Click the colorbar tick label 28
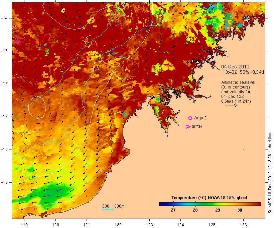The width and height of the screenshot is (274, 228). coord(195,210)
